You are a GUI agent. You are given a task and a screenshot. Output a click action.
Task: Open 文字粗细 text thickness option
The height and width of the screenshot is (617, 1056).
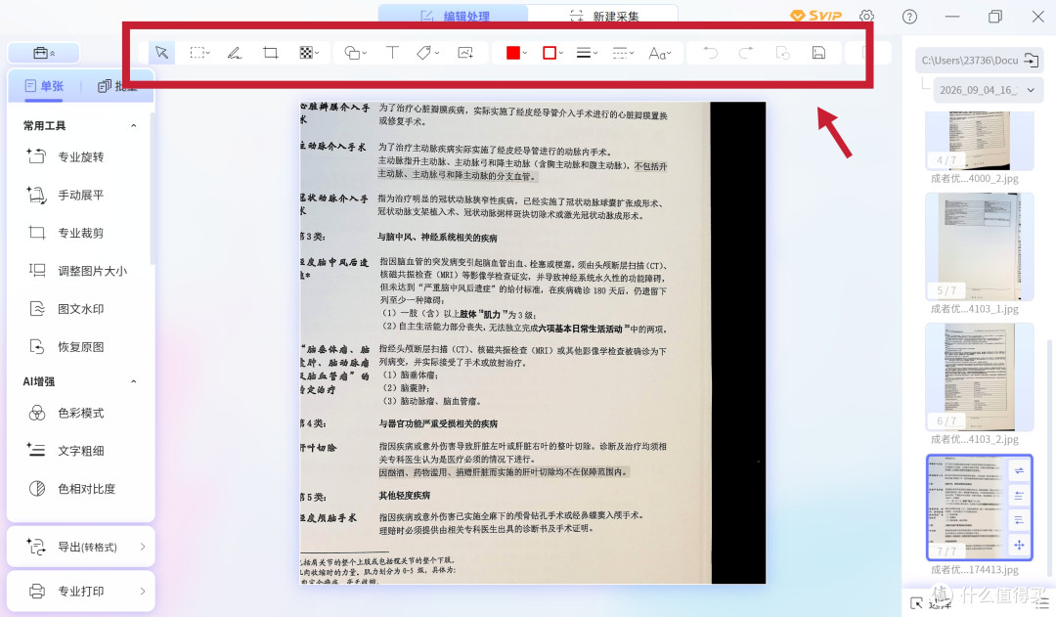pos(65,451)
